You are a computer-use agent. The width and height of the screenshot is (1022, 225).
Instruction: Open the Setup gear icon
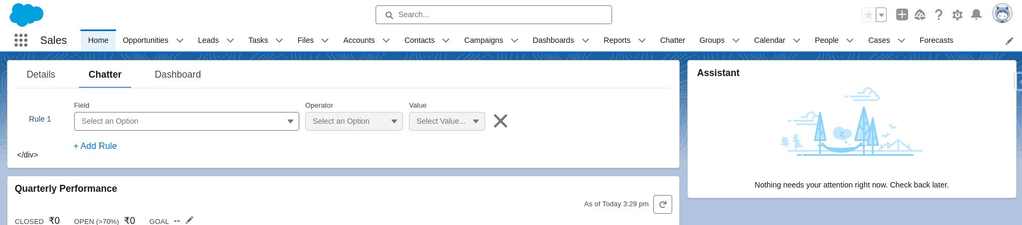(958, 15)
